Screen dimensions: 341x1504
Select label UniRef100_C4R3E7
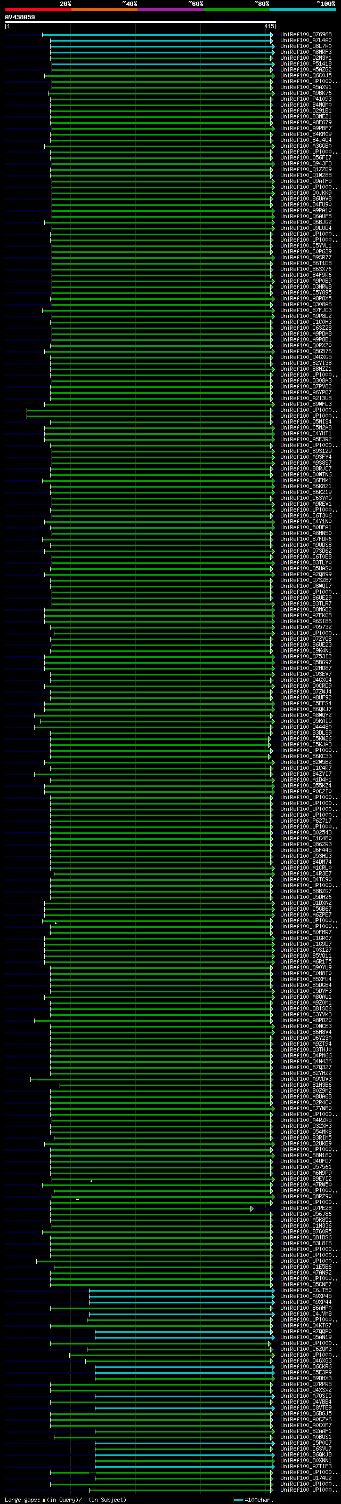pos(305,873)
